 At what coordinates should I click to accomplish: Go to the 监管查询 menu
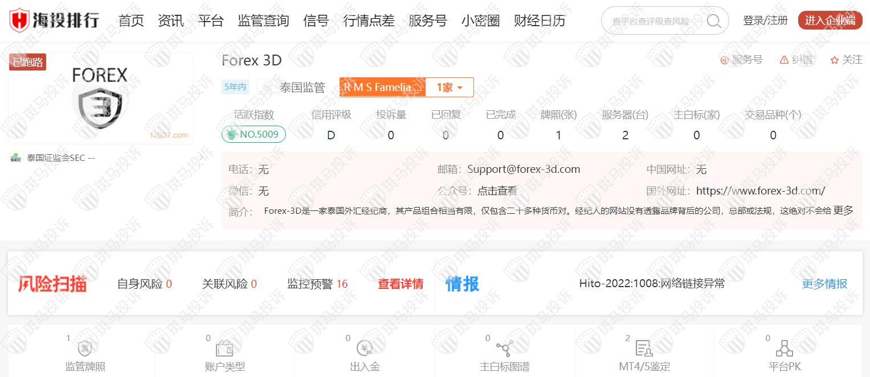pyautogui.click(x=263, y=21)
